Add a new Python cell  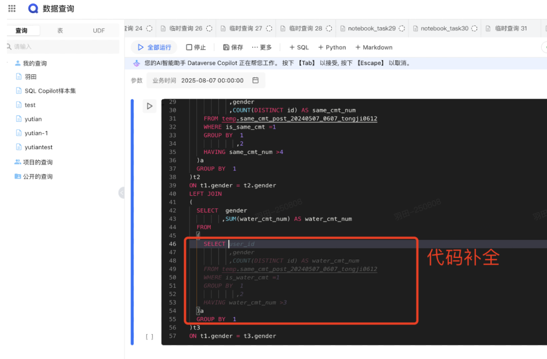tap(332, 48)
